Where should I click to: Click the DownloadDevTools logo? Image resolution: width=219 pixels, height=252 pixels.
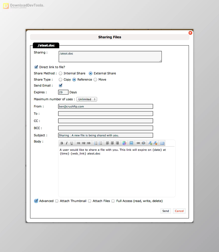pos(24,6)
